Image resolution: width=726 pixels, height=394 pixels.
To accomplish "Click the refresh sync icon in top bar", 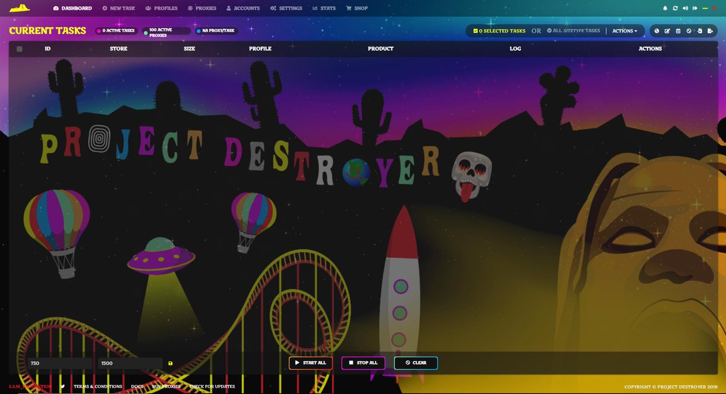I will click(675, 8).
